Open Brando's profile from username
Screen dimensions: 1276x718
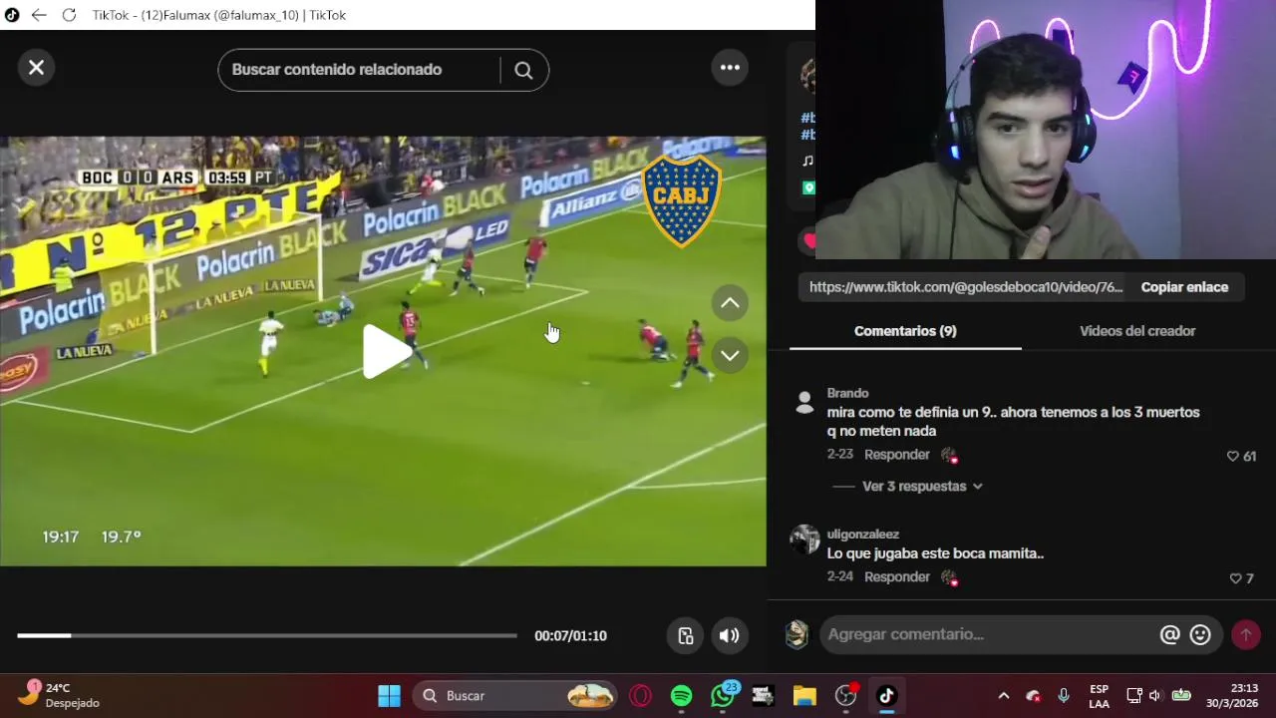pos(847,393)
